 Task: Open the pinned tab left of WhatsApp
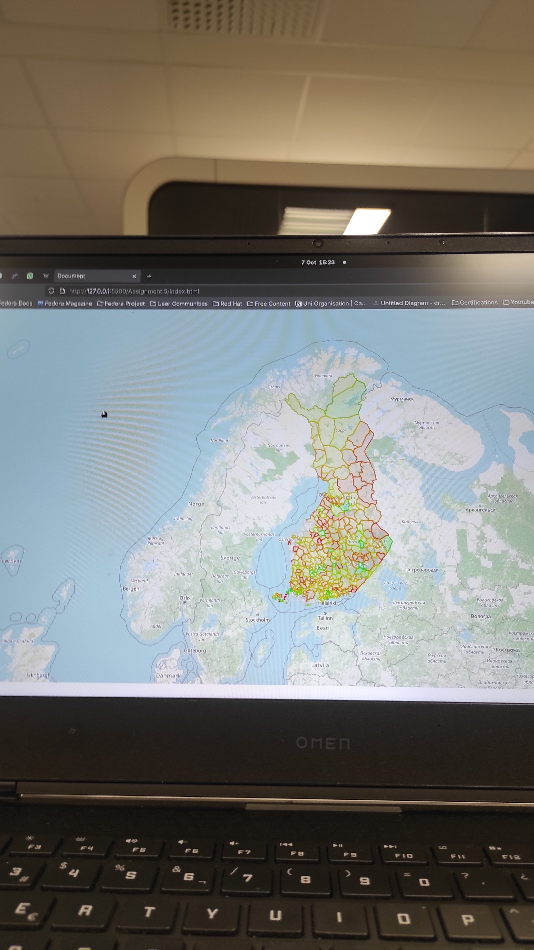15,276
